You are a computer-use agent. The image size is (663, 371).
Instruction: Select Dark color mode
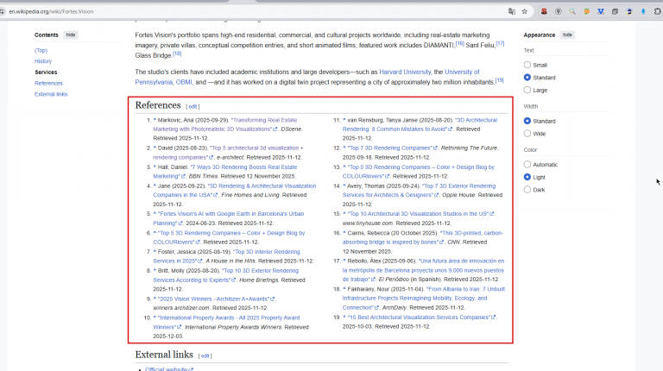[x=527, y=190]
